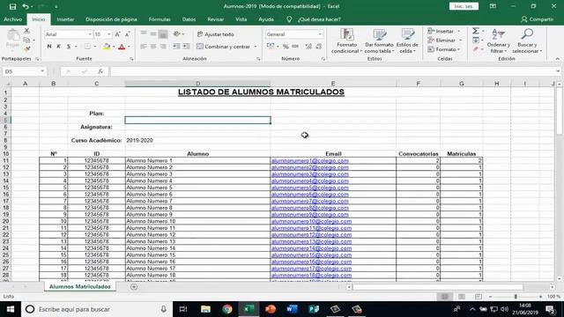Decrease the font size
564x317 pixels.
coord(127,34)
